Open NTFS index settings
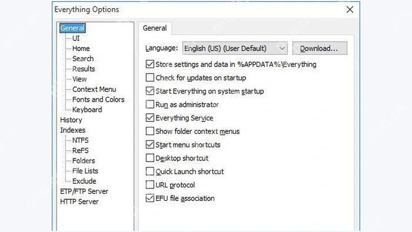Viewport: 412px width, 232px height. click(81, 140)
